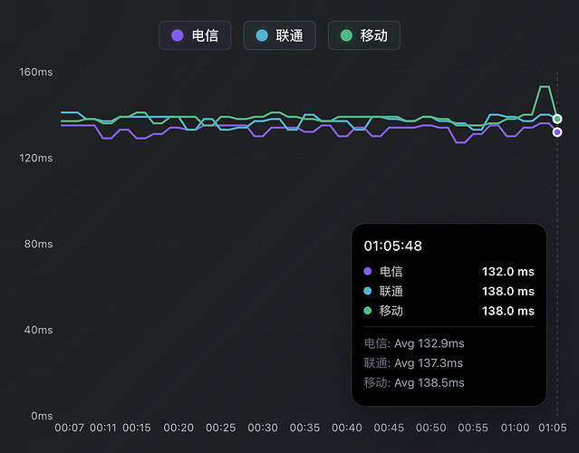Toggle the 移动 legend series button
The height and width of the screenshot is (453, 579).
pyautogui.click(x=364, y=35)
